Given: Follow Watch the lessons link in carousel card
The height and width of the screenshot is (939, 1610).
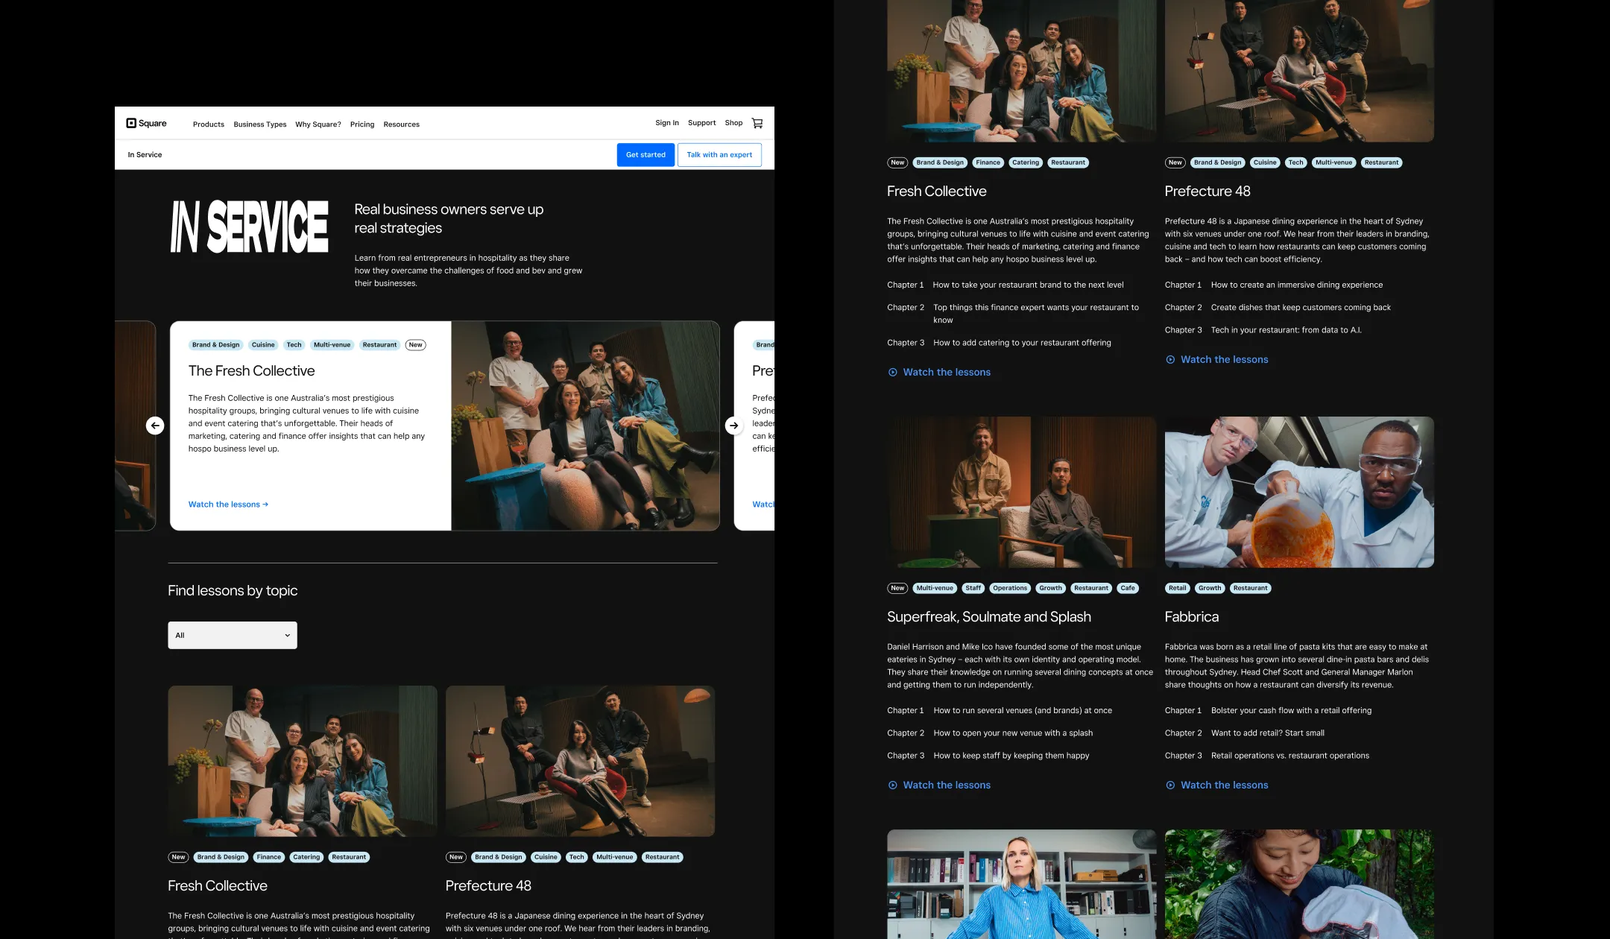Looking at the screenshot, I should (227, 505).
